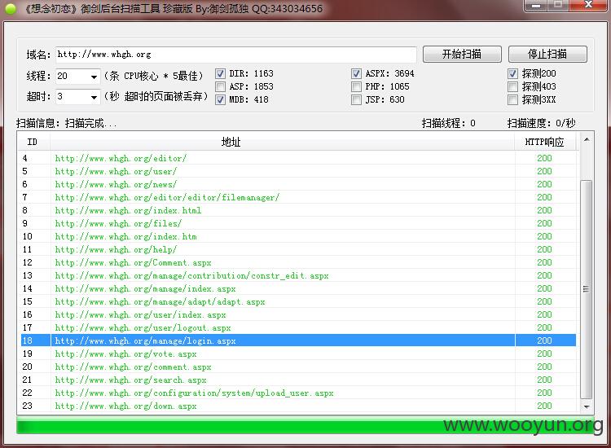Enable the 探测403 checkbox
Image resolution: width=611 pixels, height=448 pixels.
tap(512, 86)
